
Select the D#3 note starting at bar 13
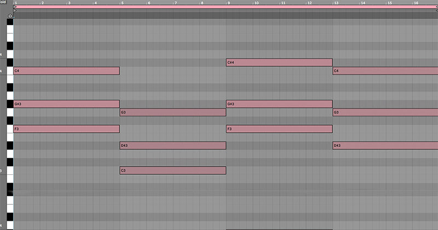pos(385,145)
